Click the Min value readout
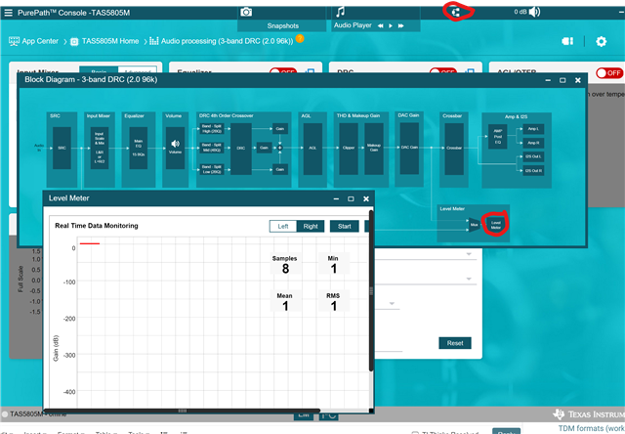This screenshot has height=434, width=625. pyautogui.click(x=334, y=269)
